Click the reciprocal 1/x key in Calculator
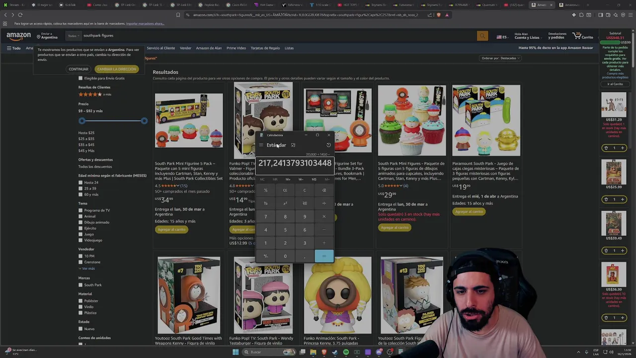The height and width of the screenshot is (358, 636). click(265, 203)
